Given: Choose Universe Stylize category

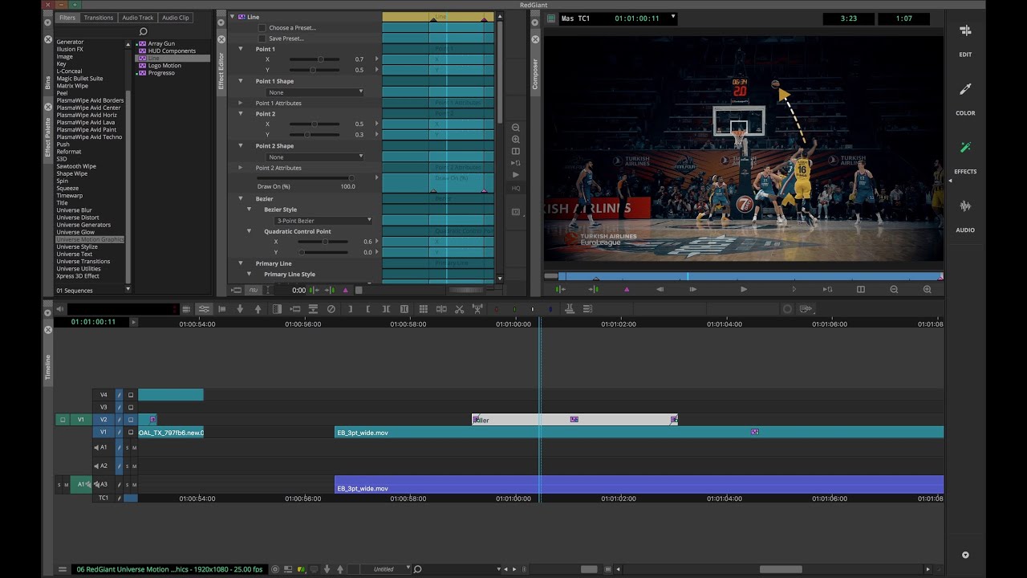Looking at the screenshot, I should pos(77,247).
